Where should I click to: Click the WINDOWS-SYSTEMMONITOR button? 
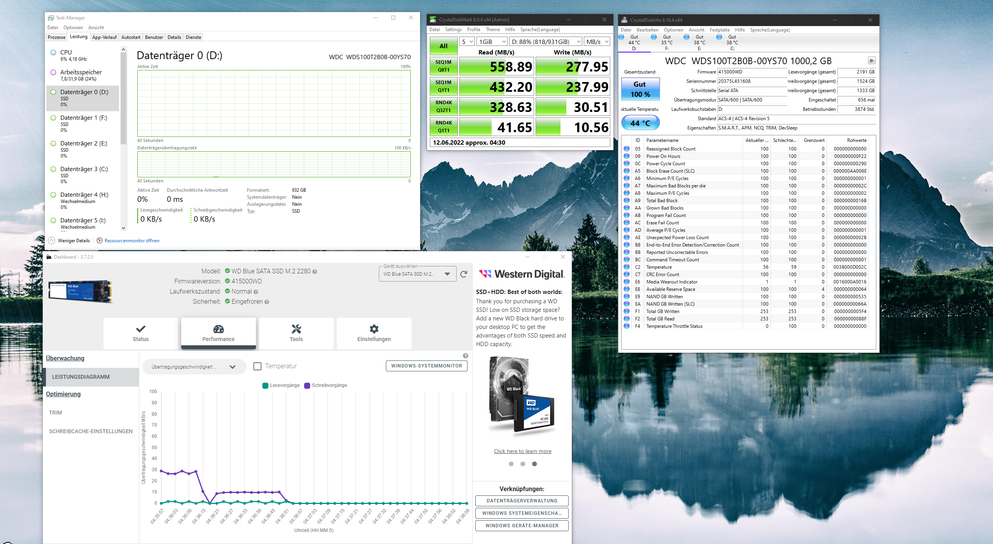(x=426, y=366)
